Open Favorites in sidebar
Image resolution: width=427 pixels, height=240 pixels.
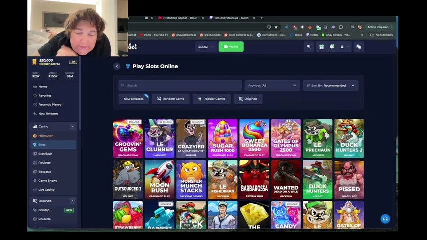tap(45, 96)
